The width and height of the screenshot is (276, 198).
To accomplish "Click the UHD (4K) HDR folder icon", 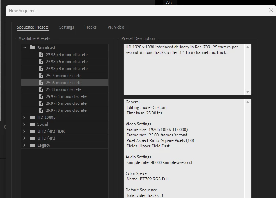I will 33,131.
